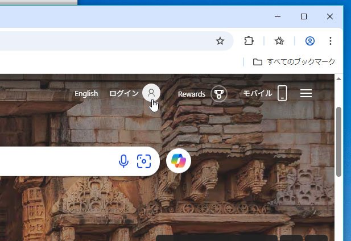Click the モバイル link
Viewport: 351px width, 241px height.
click(x=257, y=94)
